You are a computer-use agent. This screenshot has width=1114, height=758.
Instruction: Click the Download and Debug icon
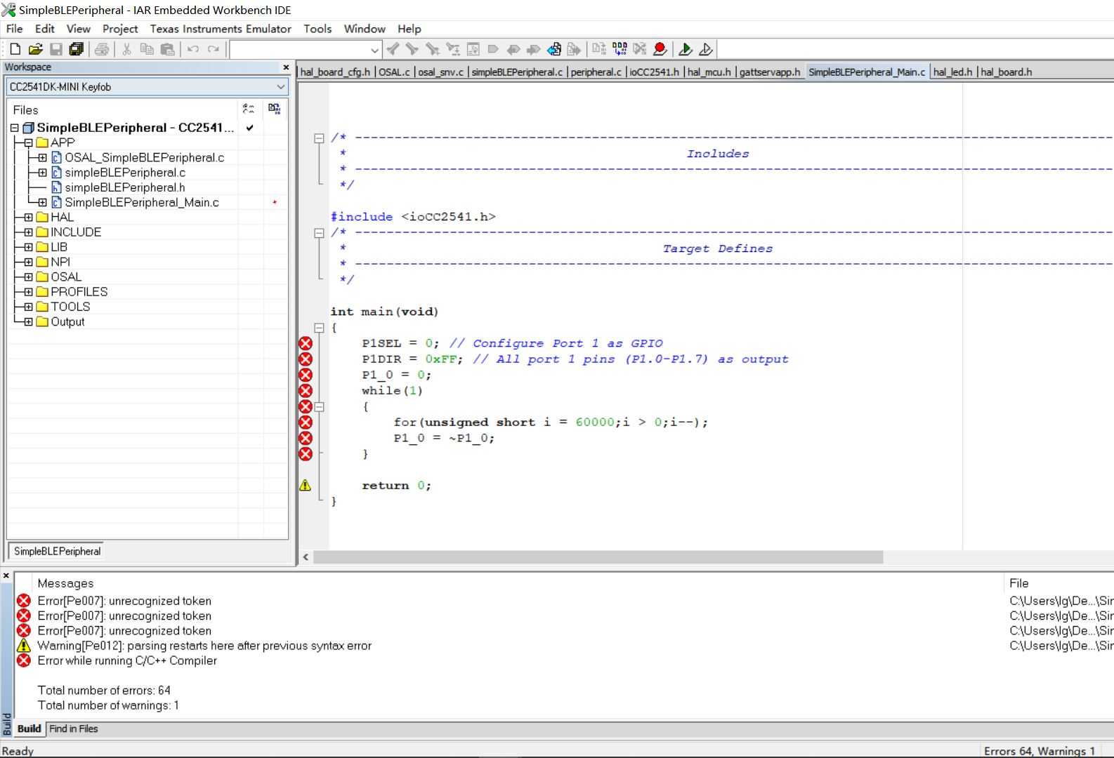click(686, 49)
